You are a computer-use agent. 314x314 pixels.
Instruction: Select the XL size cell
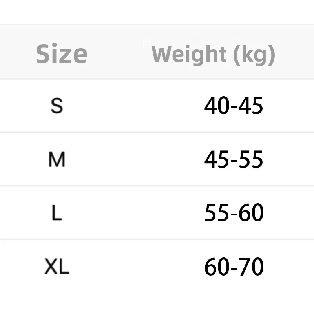57,267
